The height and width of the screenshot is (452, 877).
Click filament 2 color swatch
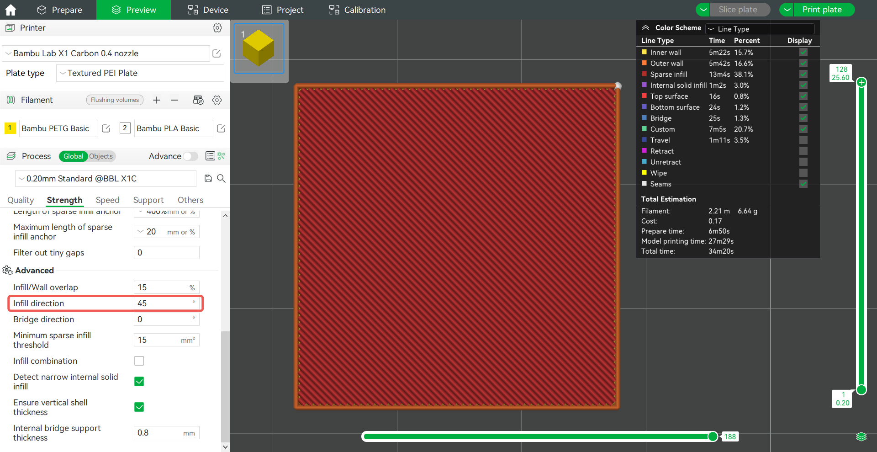click(x=125, y=128)
